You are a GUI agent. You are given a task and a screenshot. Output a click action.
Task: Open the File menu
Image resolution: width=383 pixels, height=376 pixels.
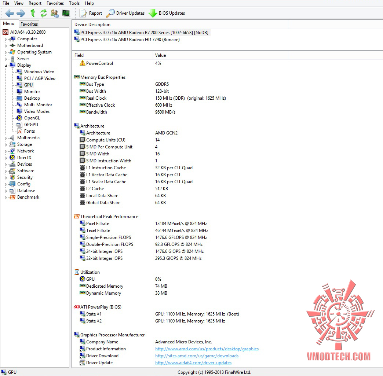coord(6,3)
